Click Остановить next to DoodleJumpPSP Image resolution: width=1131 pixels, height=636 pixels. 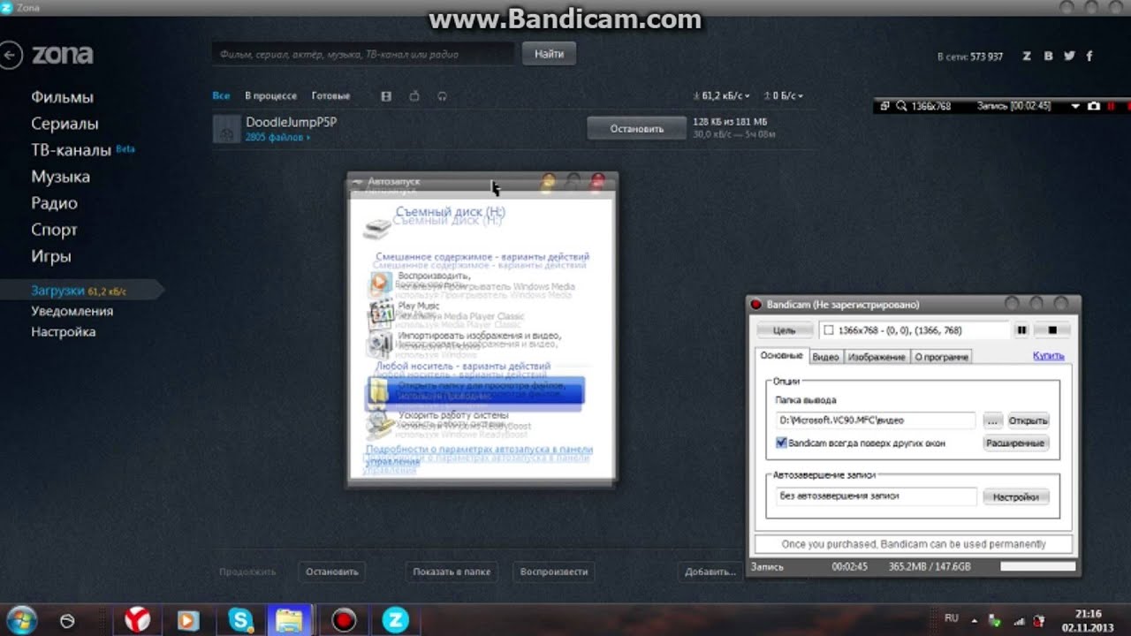click(x=636, y=128)
